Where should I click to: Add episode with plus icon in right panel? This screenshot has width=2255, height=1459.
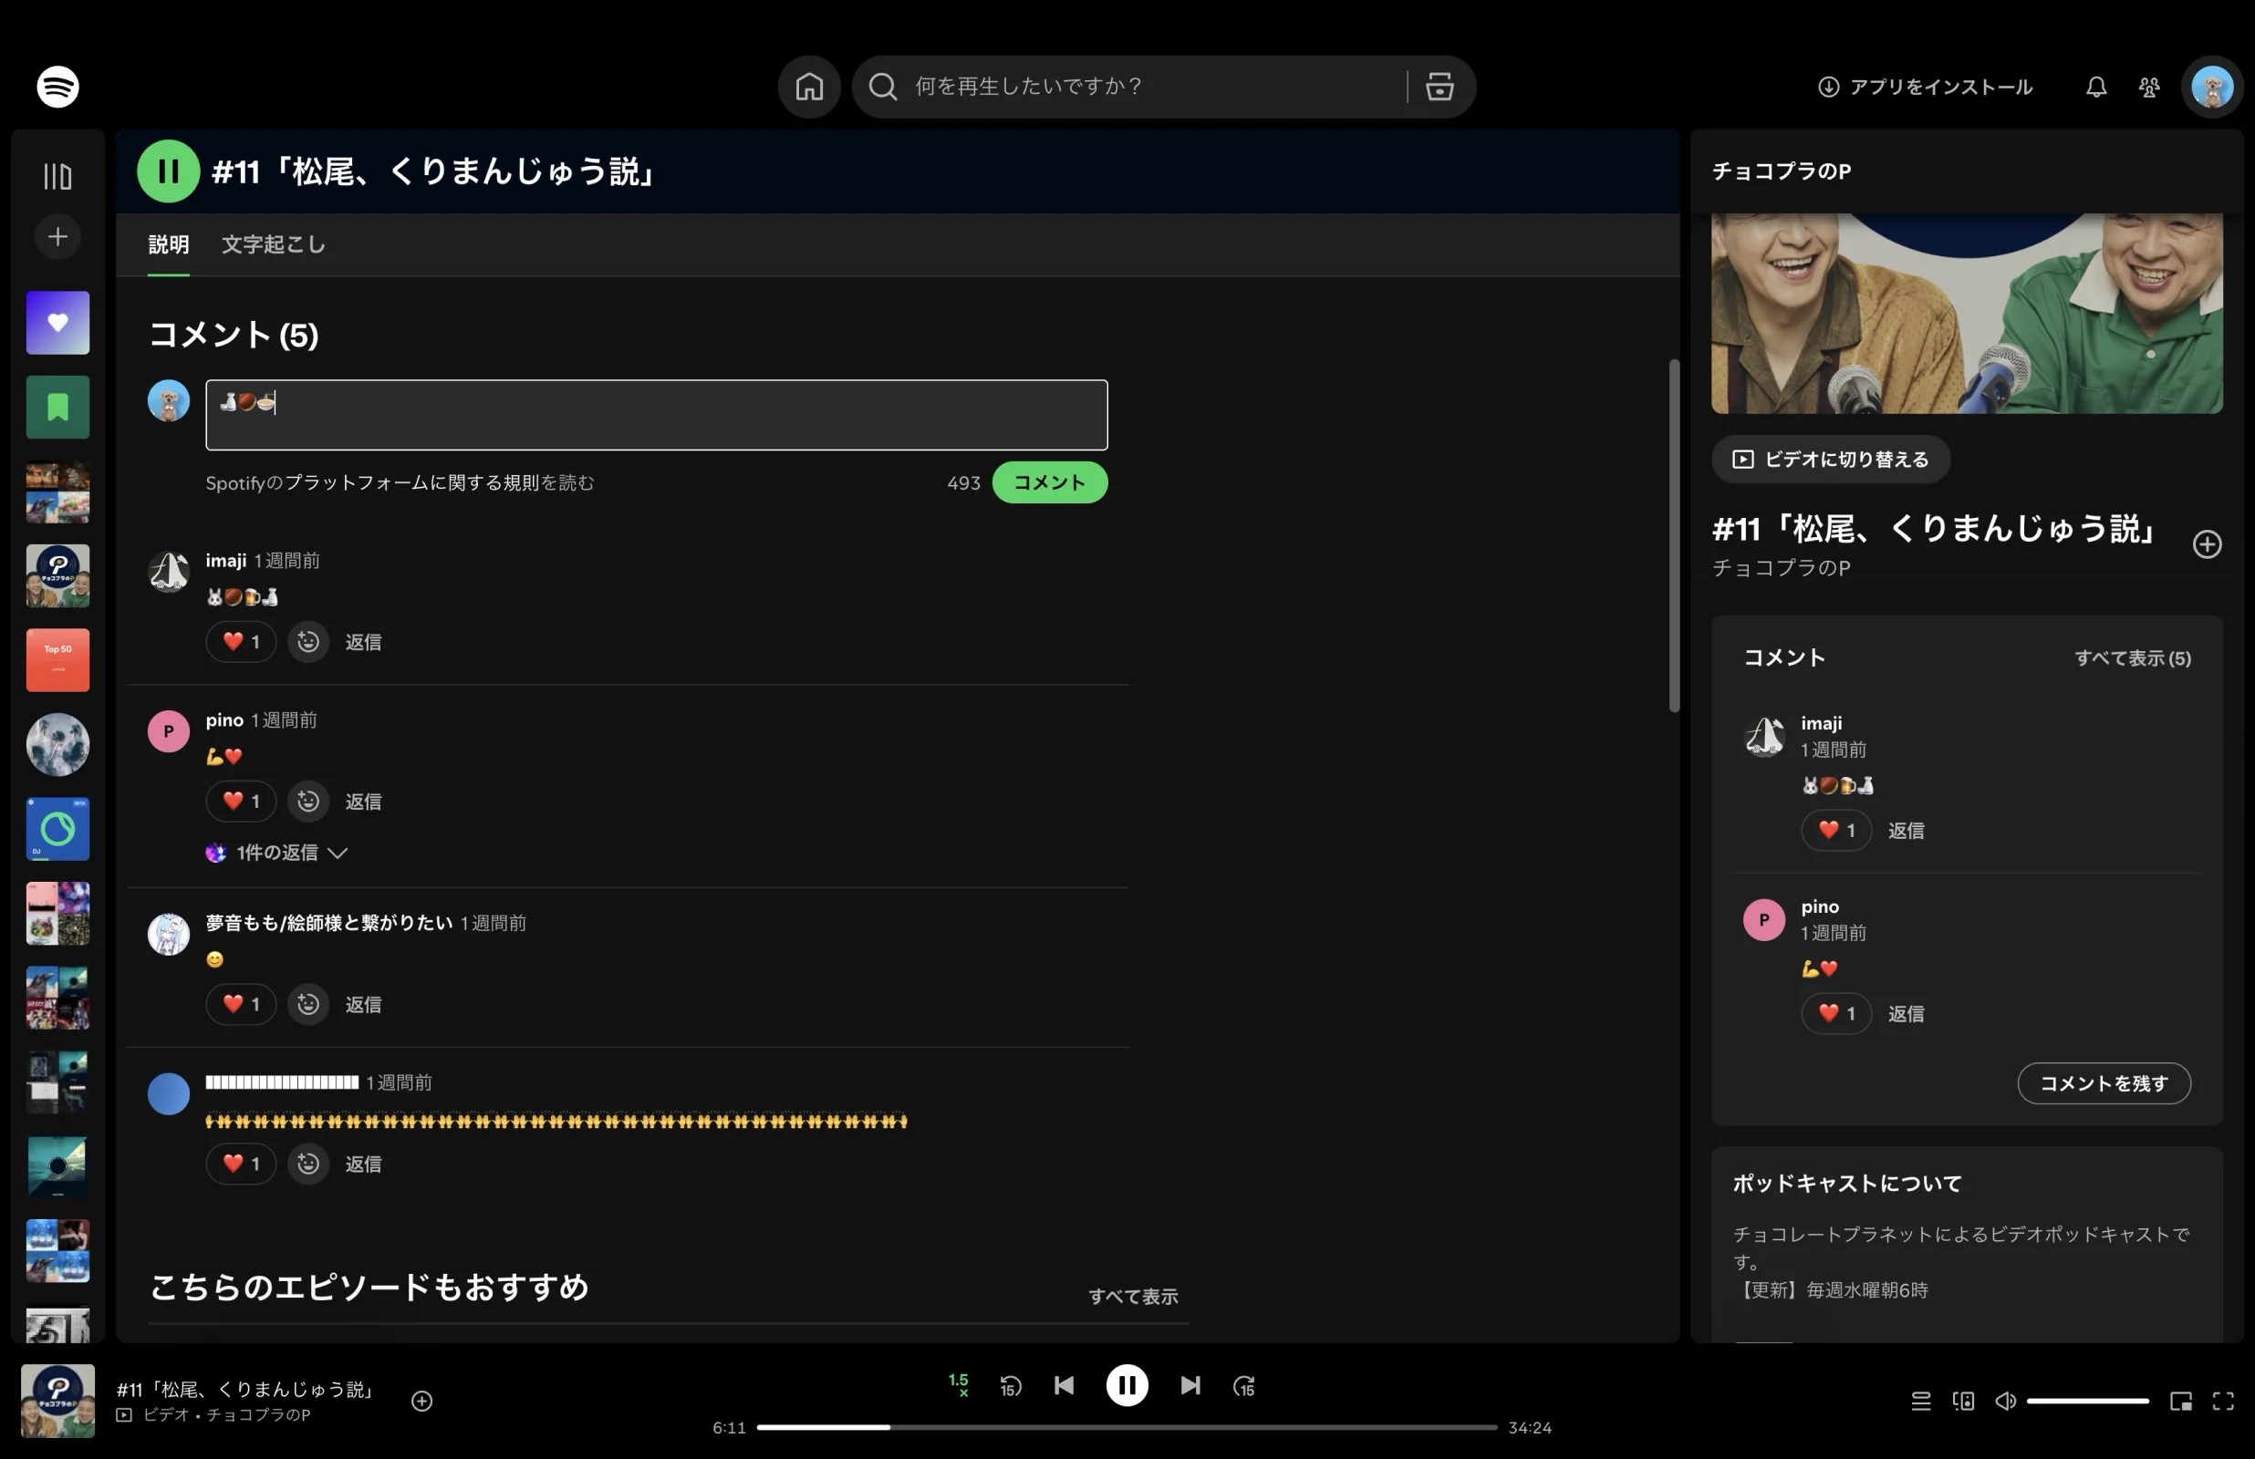tap(2207, 544)
